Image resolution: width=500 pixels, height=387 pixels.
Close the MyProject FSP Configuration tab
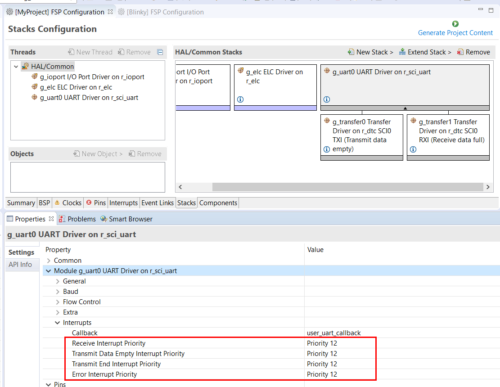click(x=110, y=12)
